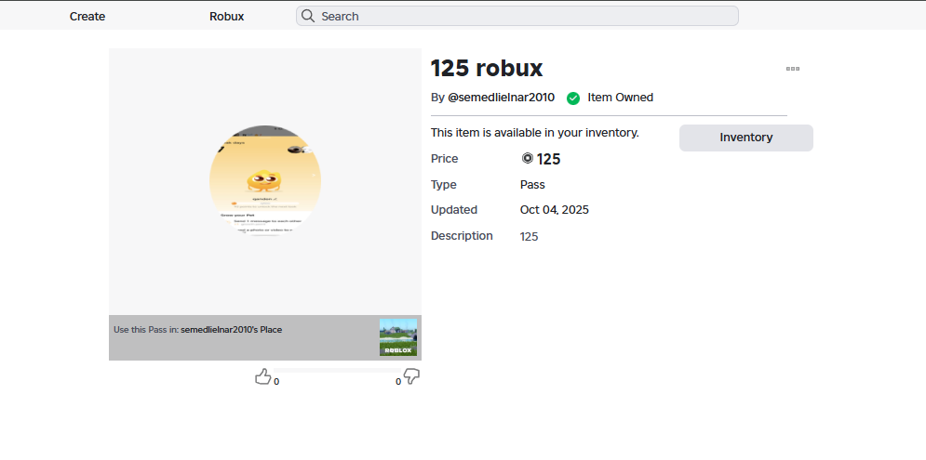This screenshot has height=460, width=926.
Task: Click the thumbs down dislike icon
Action: 411,376
